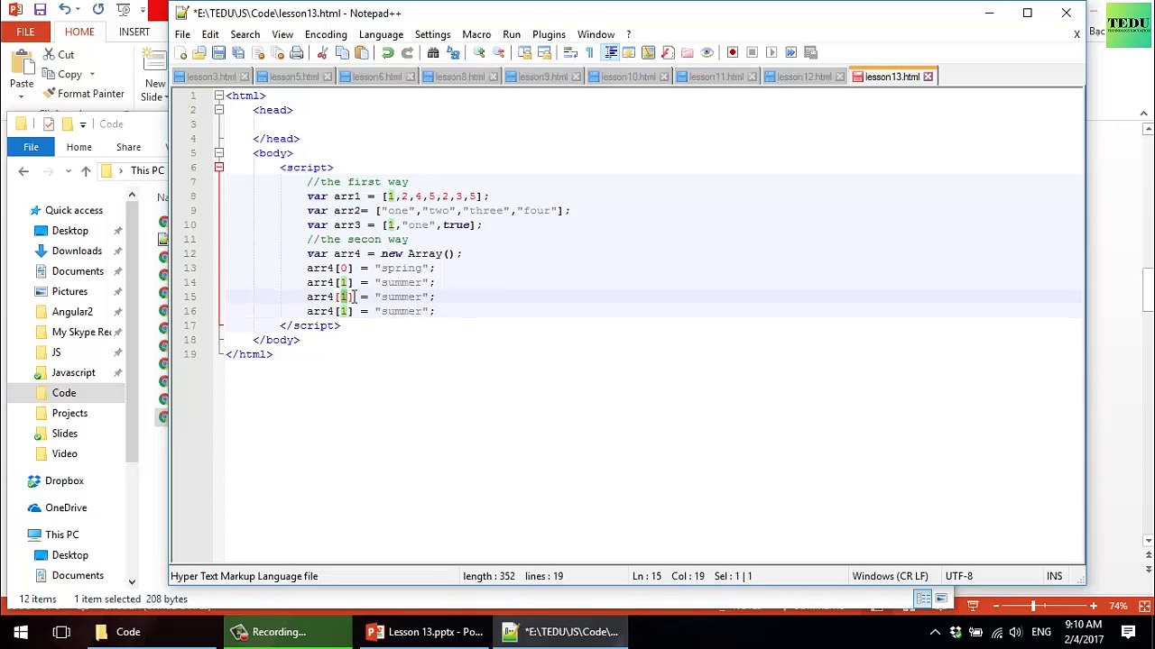The image size is (1155, 649).
Task: Open the Plugins menu
Action: [549, 34]
